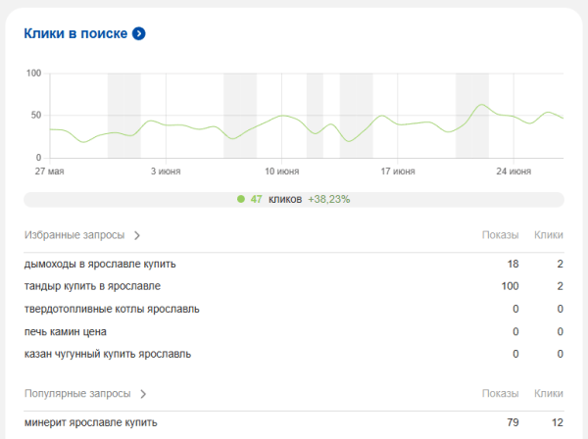Viewport: 588px width, 439px height.
Task: Click the green legend dot for clicks
Action: coord(241,199)
